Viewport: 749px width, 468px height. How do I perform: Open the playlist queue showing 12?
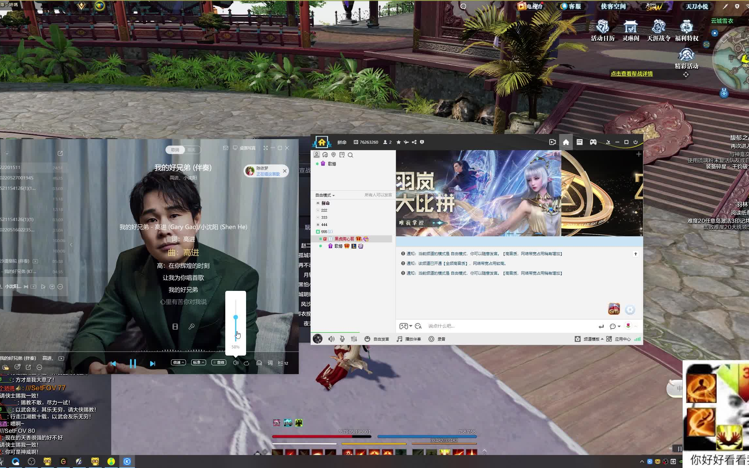click(x=283, y=363)
